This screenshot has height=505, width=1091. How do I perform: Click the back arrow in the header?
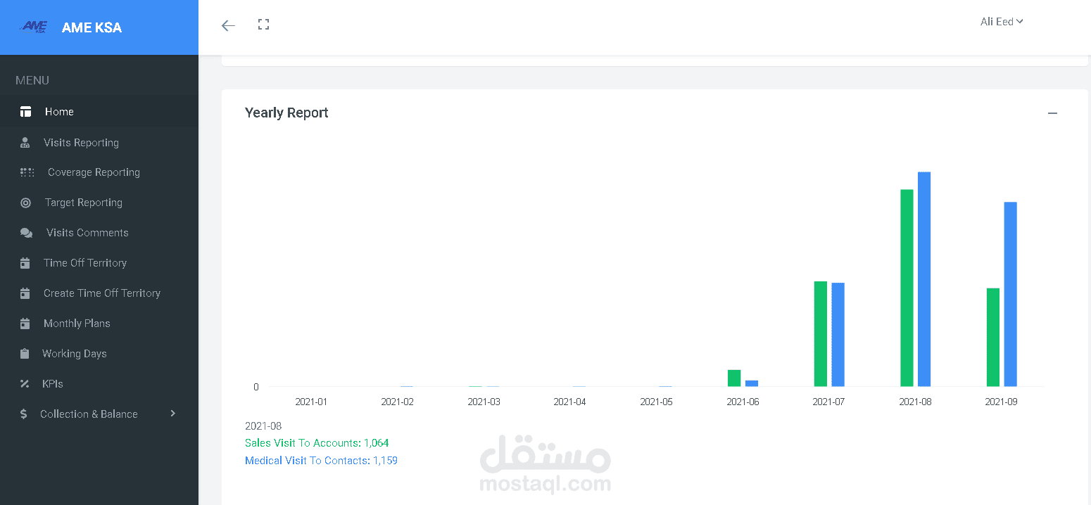[227, 25]
